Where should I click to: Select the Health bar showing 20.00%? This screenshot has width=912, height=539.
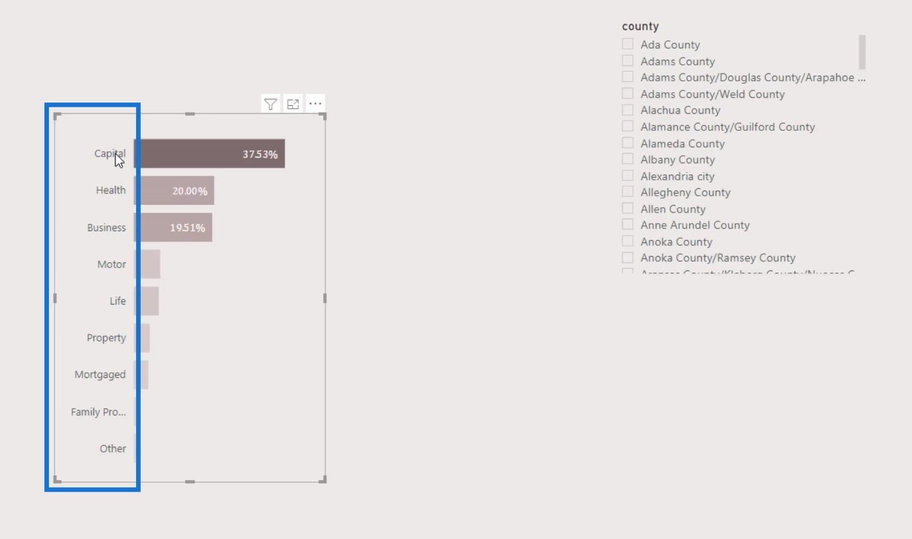(x=174, y=191)
